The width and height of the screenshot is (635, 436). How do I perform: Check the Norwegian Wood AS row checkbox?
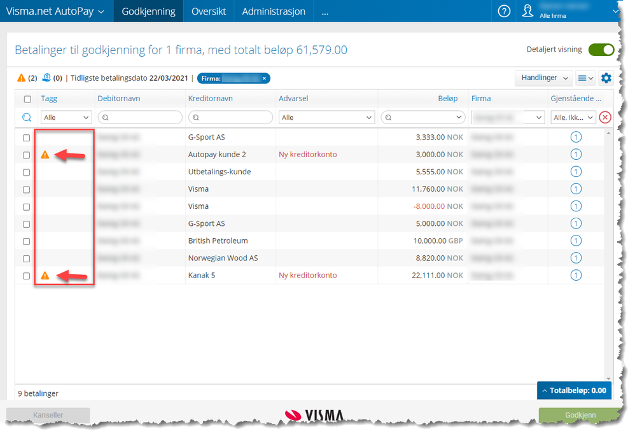point(26,258)
